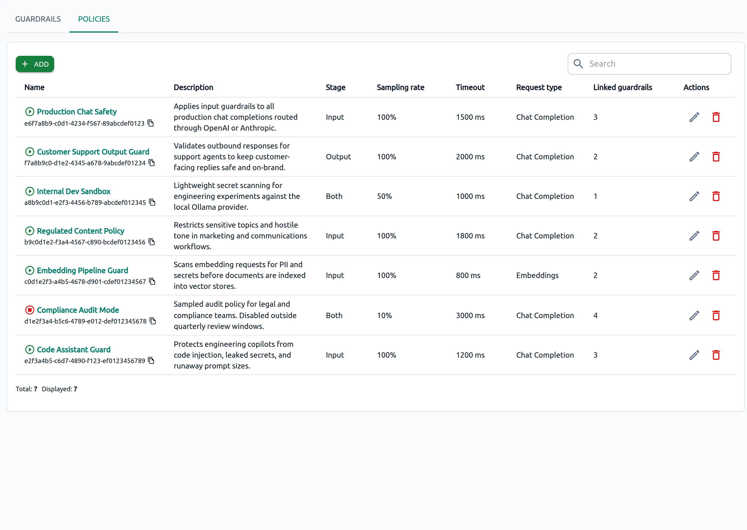Delete the Code Assistant Guard policy

coord(716,355)
